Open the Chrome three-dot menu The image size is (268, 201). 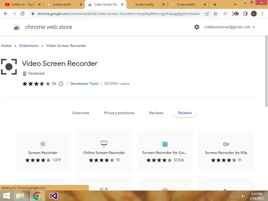[x=262, y=14]
